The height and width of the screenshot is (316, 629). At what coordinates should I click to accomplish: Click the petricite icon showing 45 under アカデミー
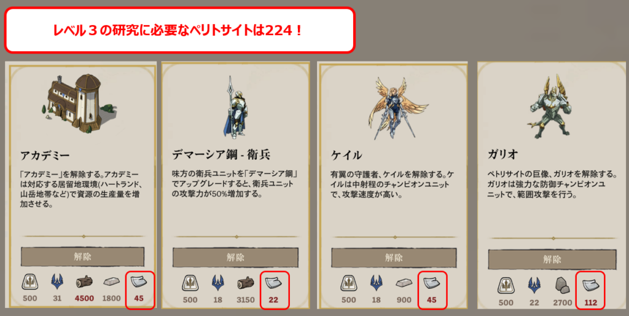pyautogui.click(x=139, y=282)
